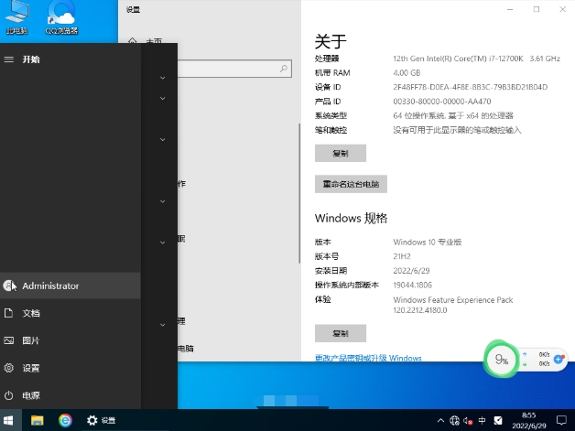Open the 更改产品密钥或升级 Windows link
This screenshot has height=431, width=575.
pyautogui.click(x=368, y=358)
